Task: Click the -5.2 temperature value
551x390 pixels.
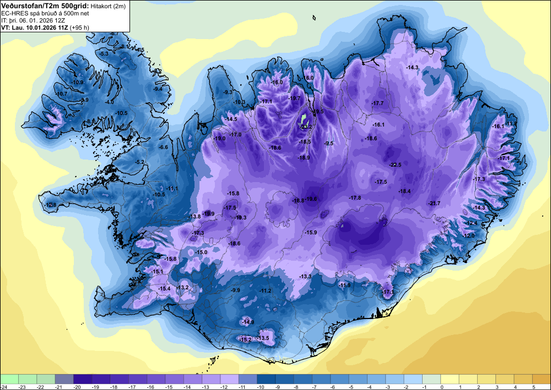Action: point(140,162)
